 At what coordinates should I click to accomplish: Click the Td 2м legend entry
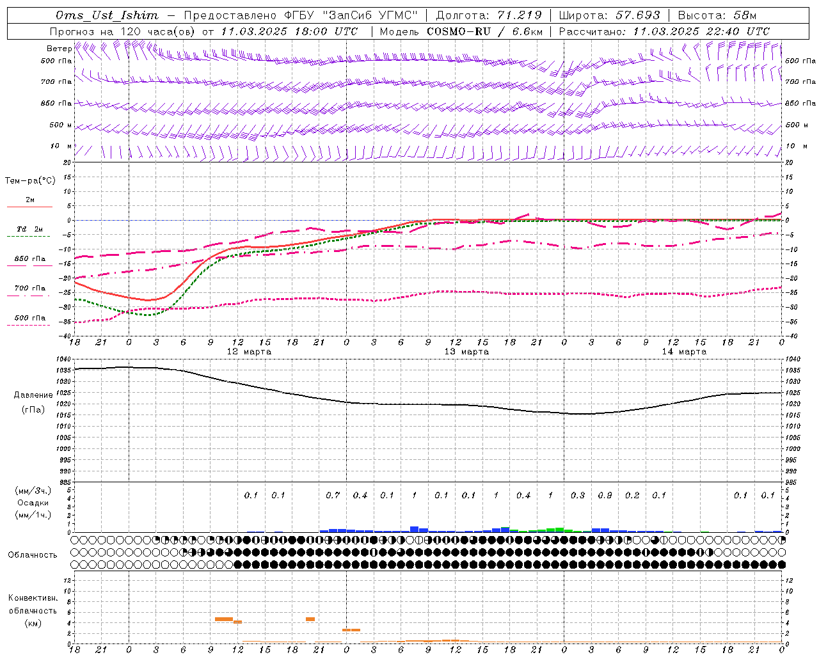click(x=30, y=229)
